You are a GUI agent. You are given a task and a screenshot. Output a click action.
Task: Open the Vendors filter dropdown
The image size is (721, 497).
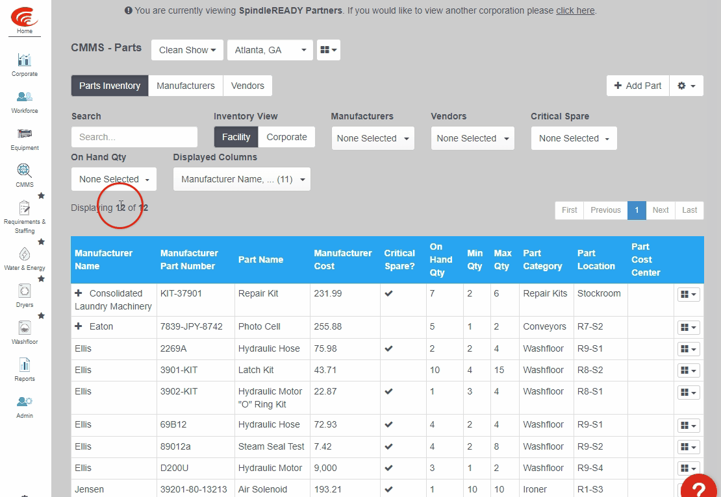(x=473, y=138)
